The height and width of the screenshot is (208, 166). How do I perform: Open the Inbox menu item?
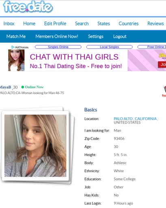point(9,24)
